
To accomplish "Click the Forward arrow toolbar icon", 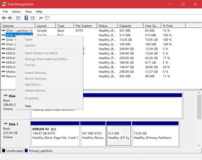I will coord(10,18).
